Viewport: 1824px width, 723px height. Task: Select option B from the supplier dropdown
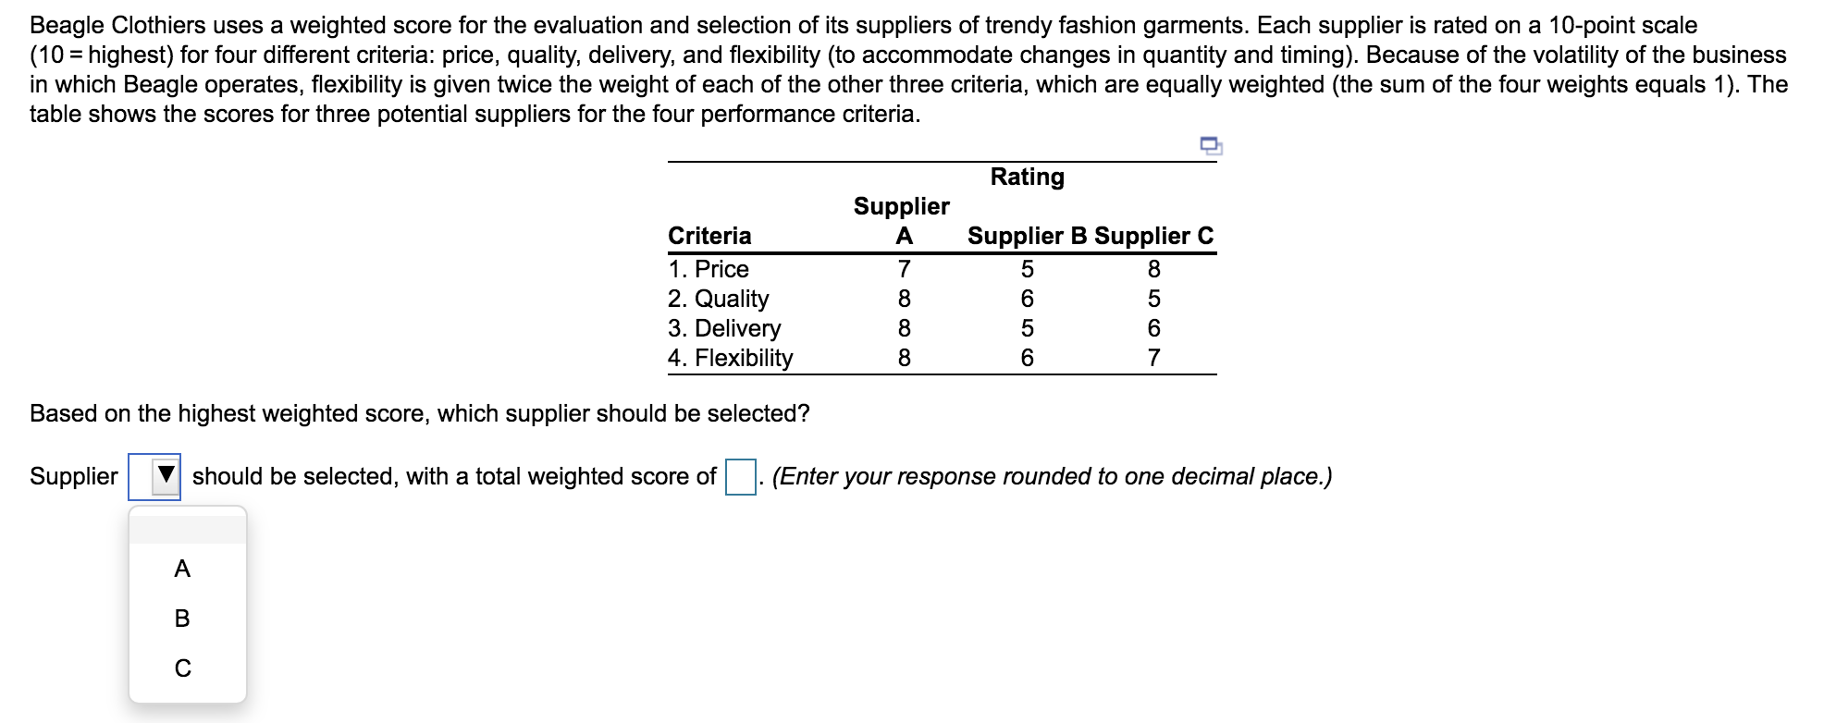(x=180, y=620)
